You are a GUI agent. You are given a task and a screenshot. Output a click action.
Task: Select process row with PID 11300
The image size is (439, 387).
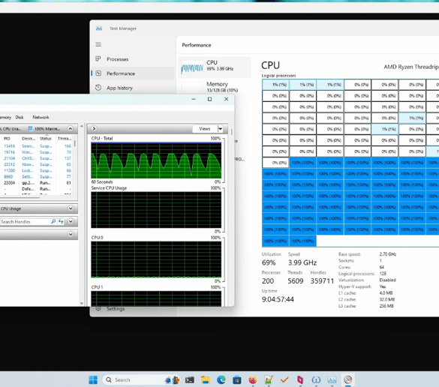click(37, 171)
